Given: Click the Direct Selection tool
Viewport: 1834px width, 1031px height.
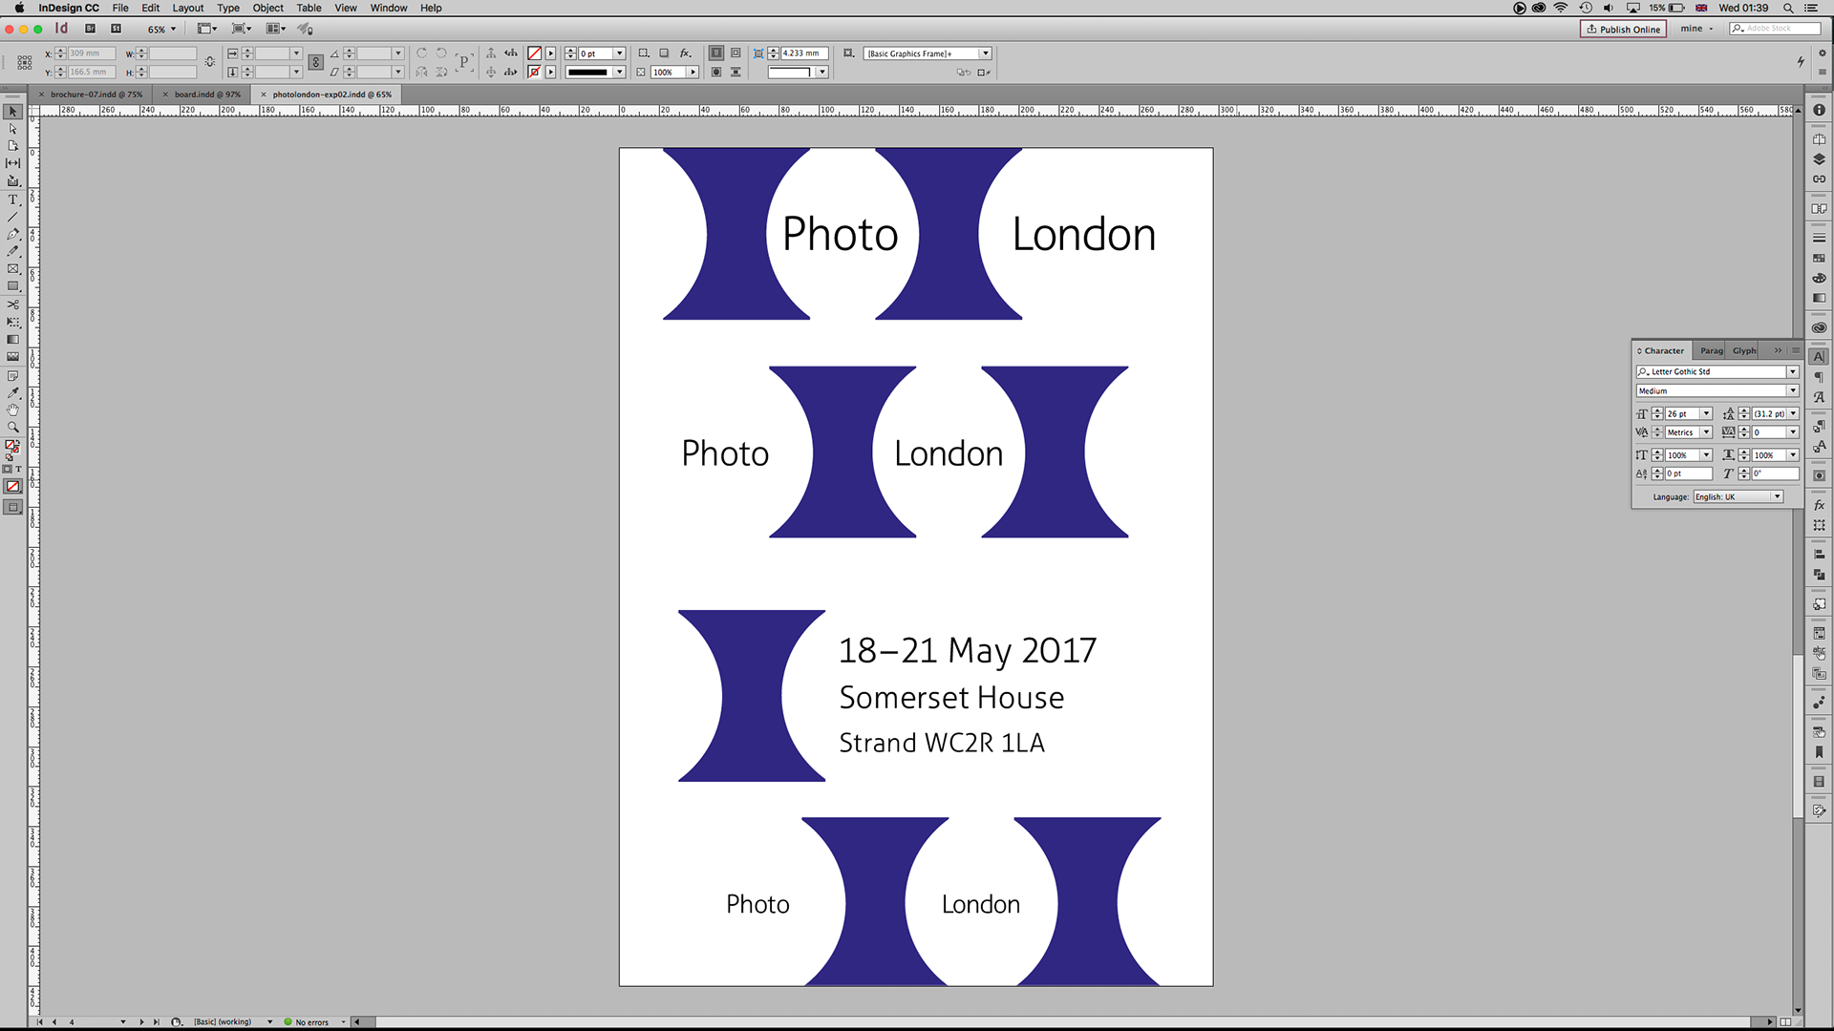Looking at the screenshot, I should click(x=13, y=129).
